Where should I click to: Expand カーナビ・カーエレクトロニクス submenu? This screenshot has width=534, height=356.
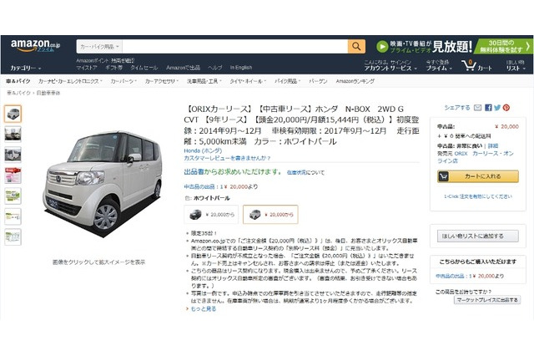coord(70,81)
